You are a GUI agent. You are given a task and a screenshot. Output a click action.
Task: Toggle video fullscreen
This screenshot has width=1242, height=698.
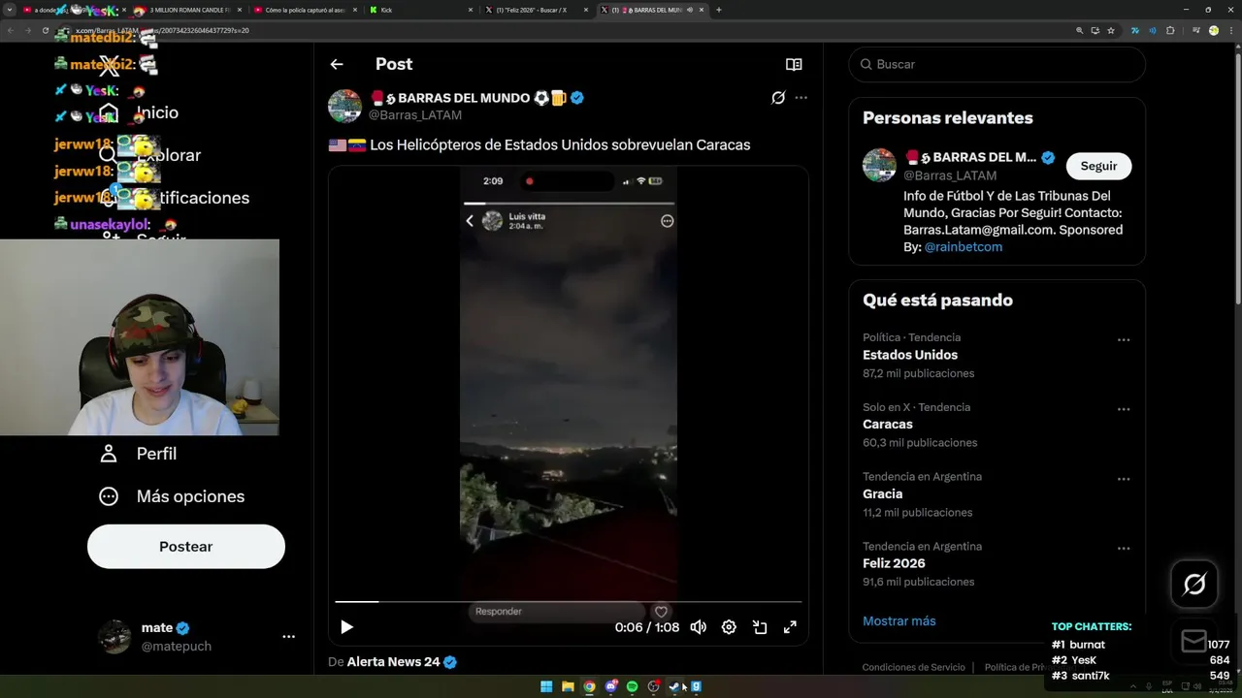click(x=790, y=627)
